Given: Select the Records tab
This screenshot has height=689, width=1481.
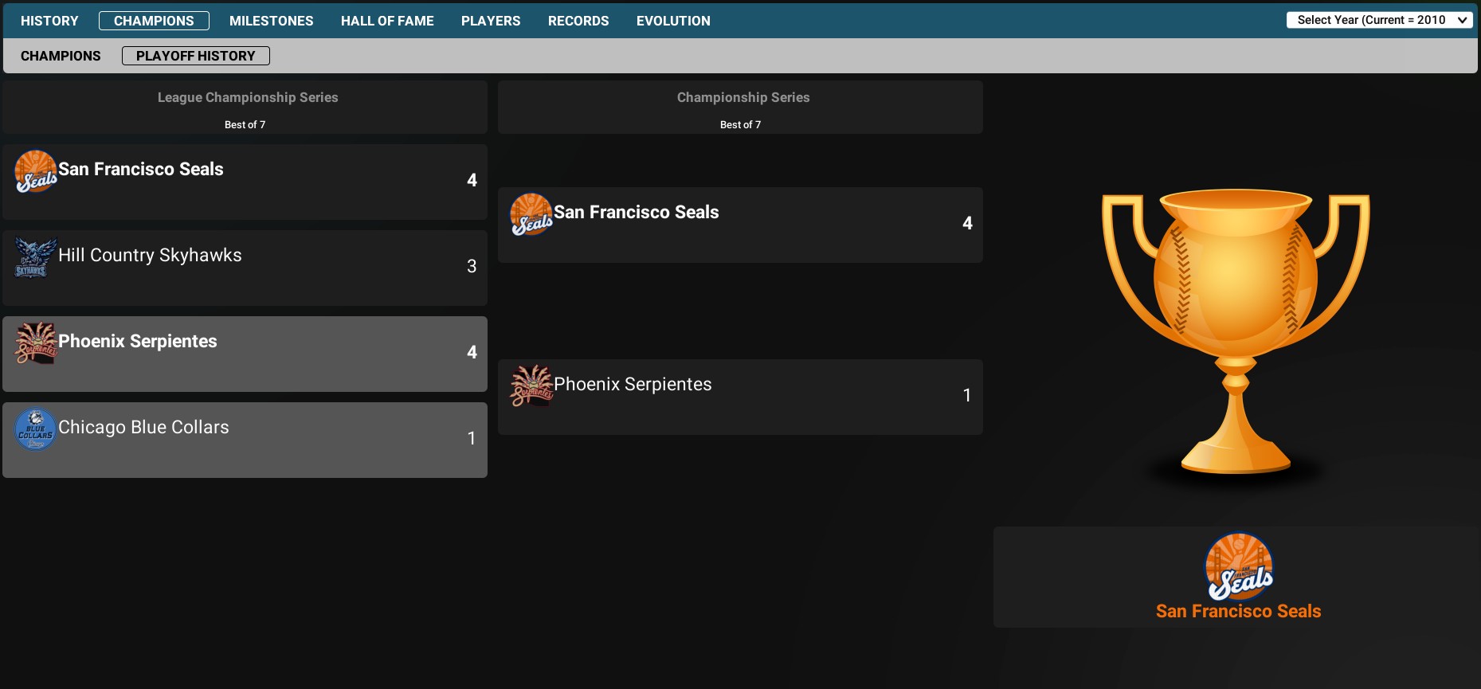Looking at the screenshot, I should pyautogui.click(x=578, y=21).
